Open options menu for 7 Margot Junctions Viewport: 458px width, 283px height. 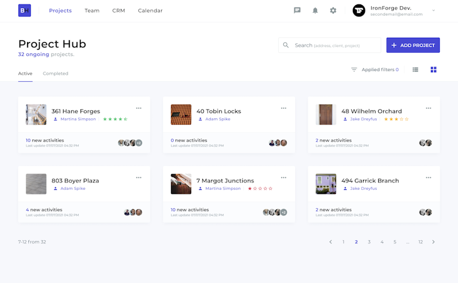(284, 177)
